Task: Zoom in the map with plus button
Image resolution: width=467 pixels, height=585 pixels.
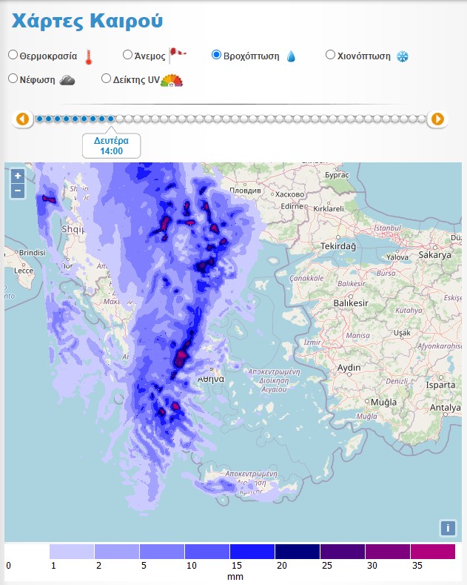Action: (18, 176)
